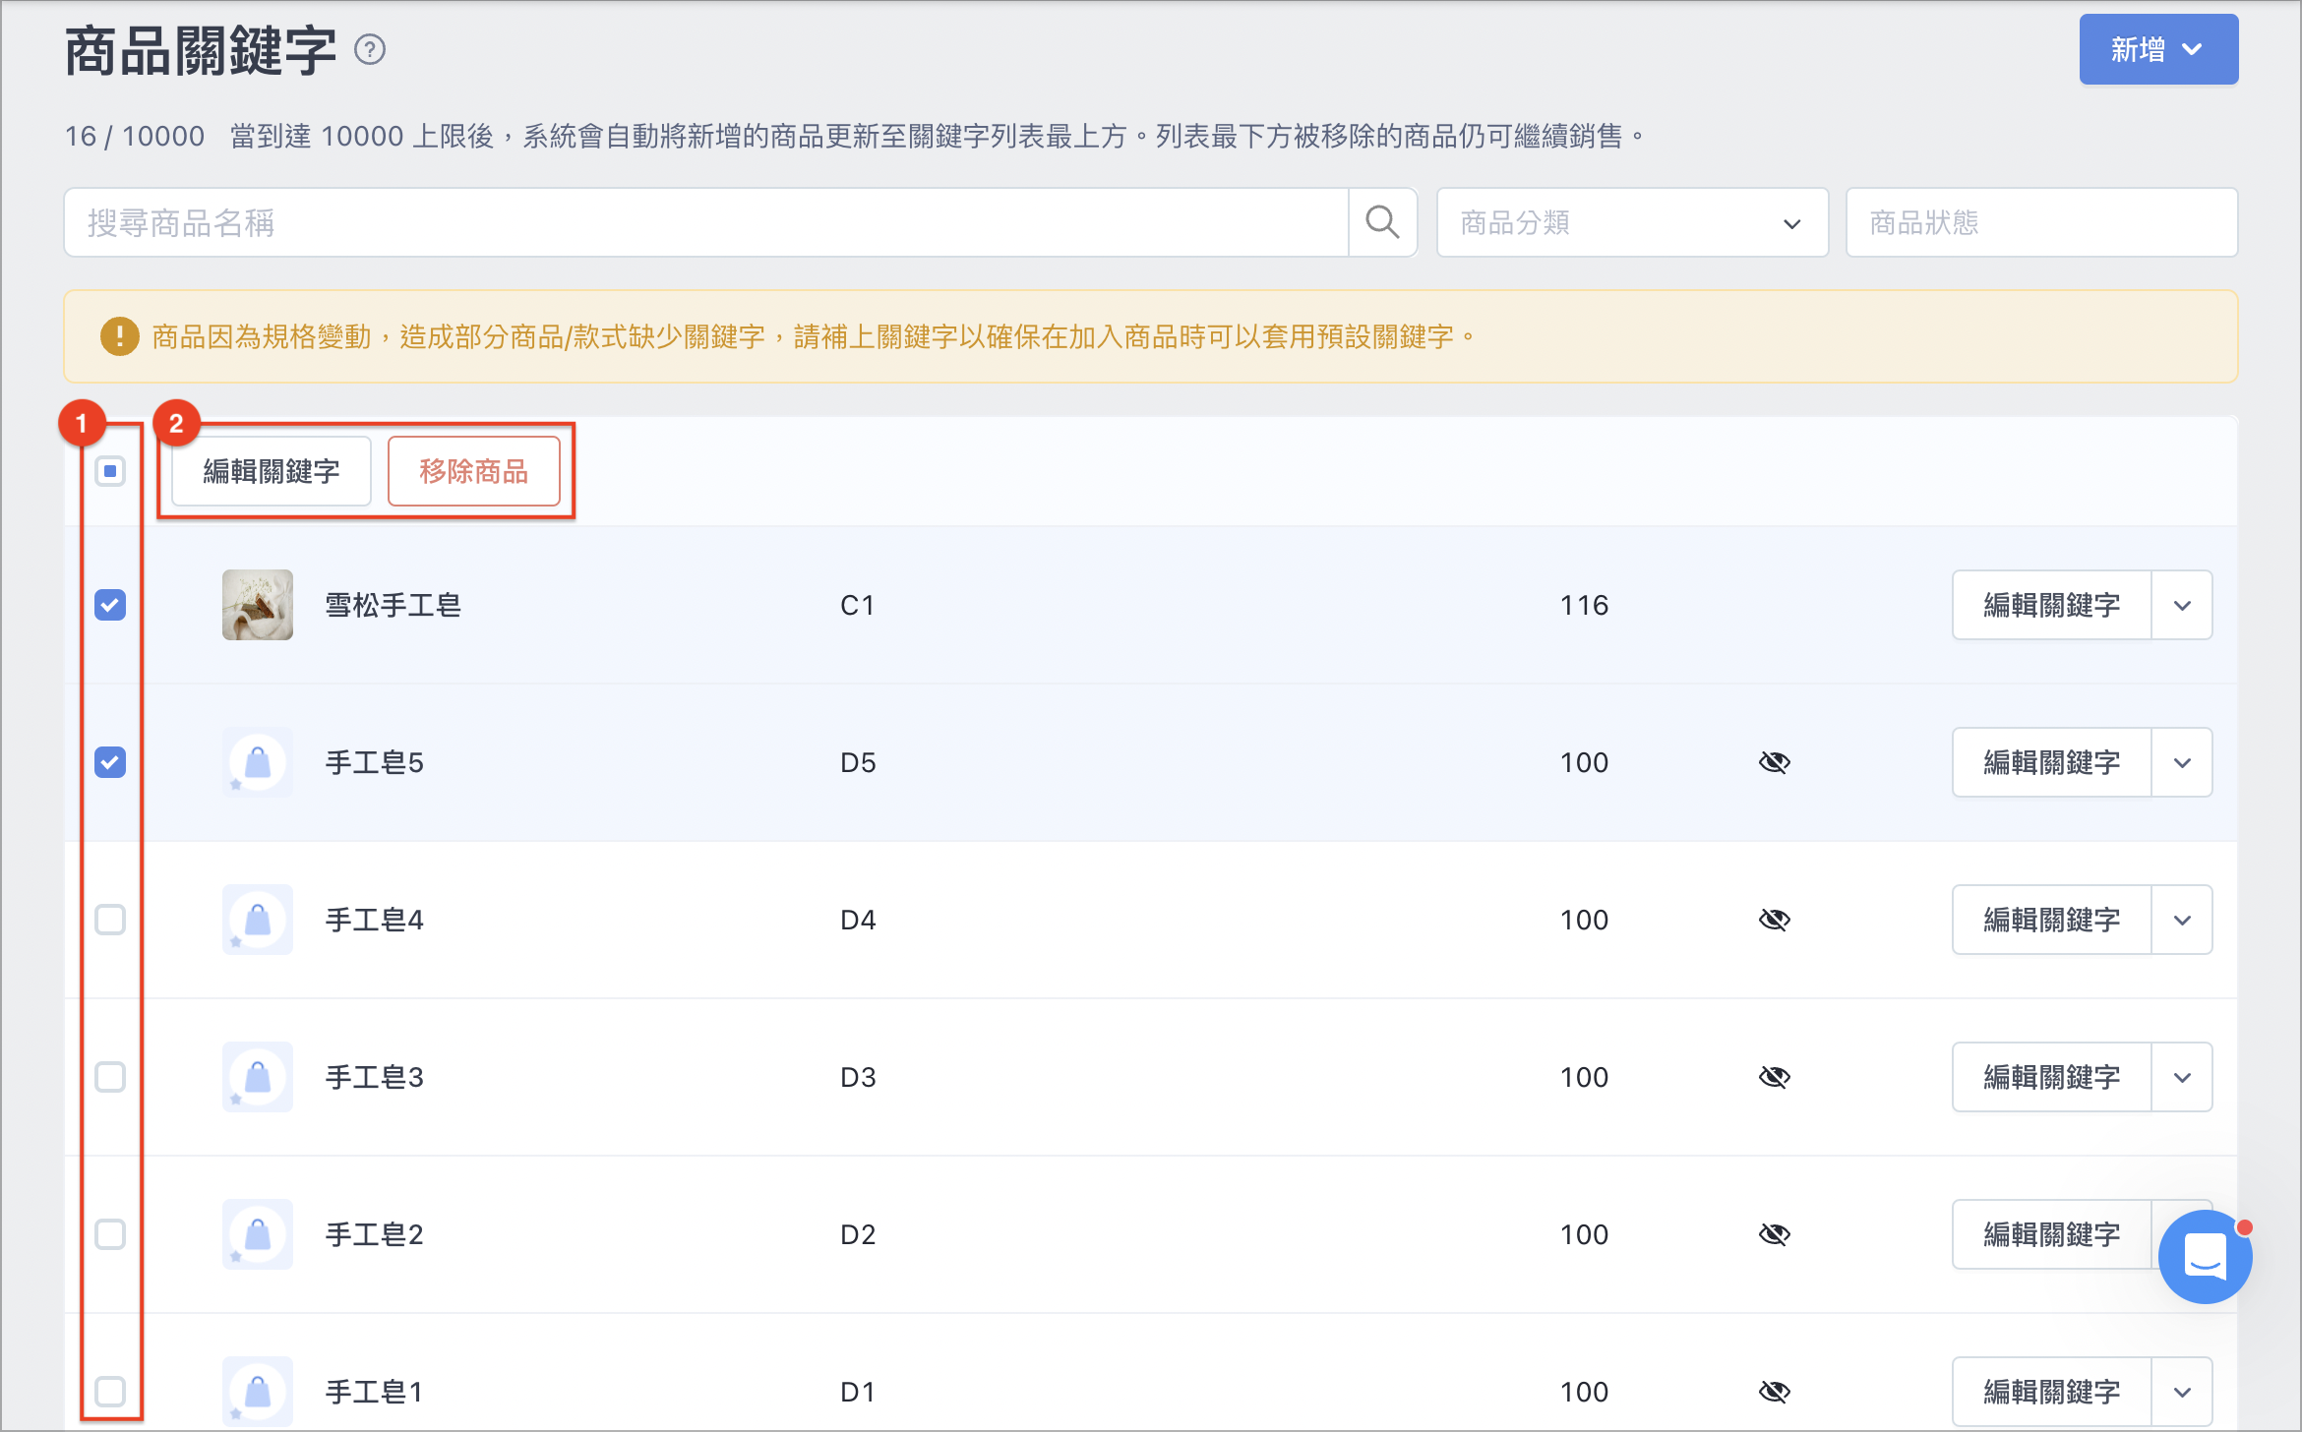The height and width of the screenshot is (1432, 2302).
Task: Click the search magnifier icon
Action: tap(1382, 222)
